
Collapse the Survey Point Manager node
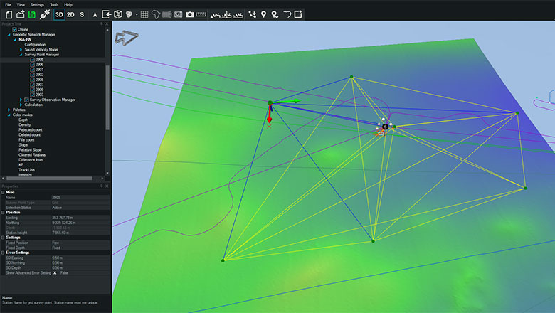coord(21,55)
